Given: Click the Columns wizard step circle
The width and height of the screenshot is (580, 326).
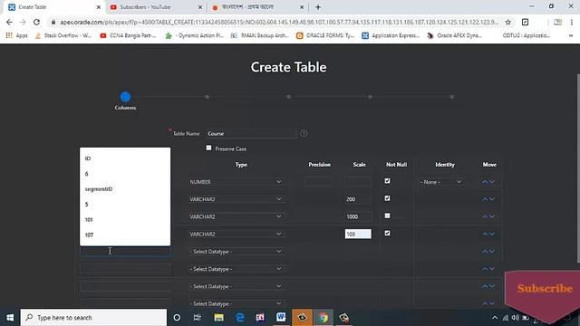Looking at the screenshot, I should (x=125, y=97).
